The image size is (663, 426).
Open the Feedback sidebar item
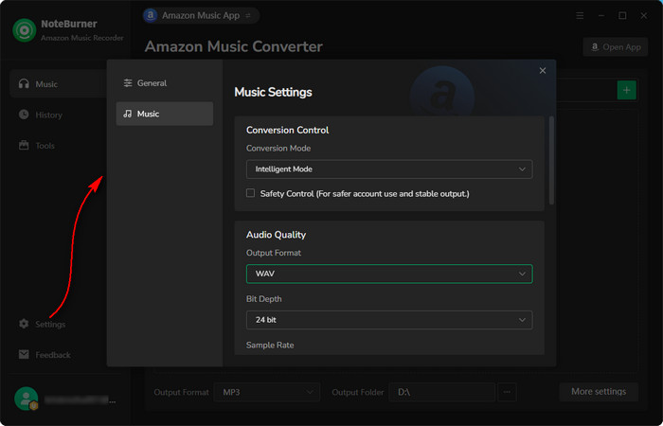coord(58,355)
